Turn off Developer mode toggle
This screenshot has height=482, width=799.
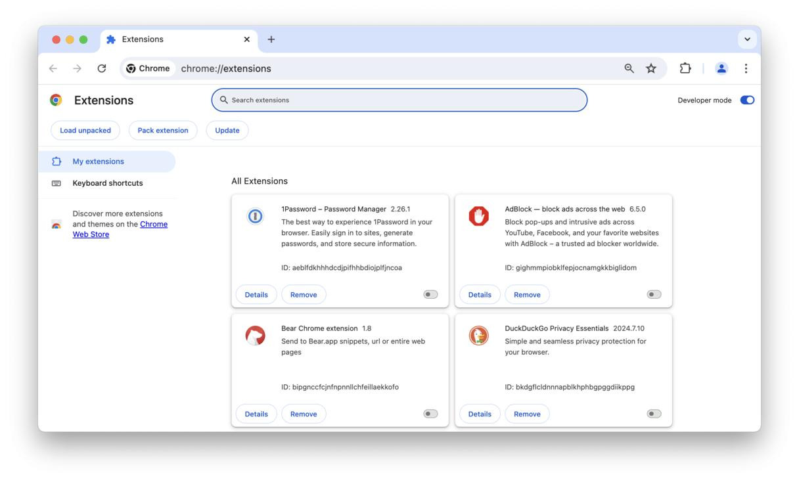click(x=747, y=100)
